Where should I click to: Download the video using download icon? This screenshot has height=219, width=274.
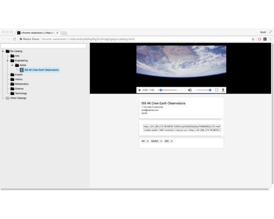coord(223,90)
